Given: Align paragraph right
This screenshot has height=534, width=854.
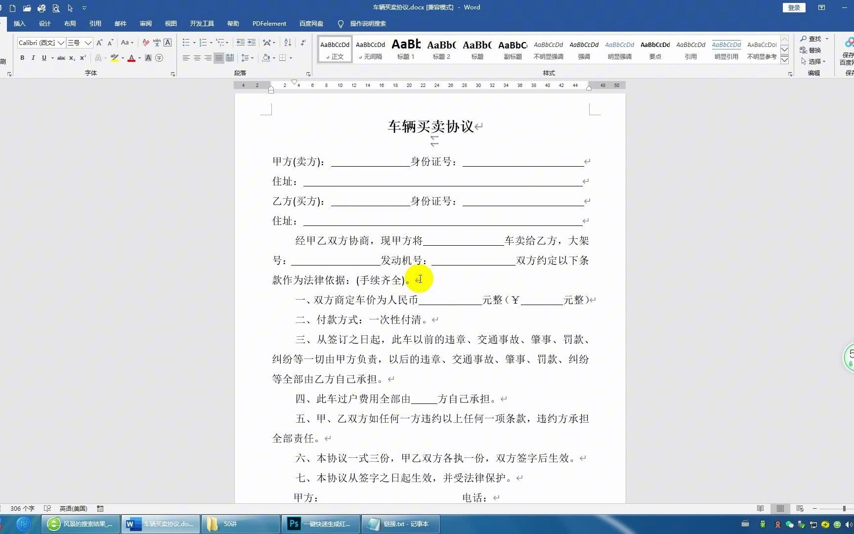Looking at the screenshot, I should coord(208,58).
